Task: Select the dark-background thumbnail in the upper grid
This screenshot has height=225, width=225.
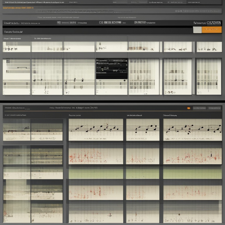Action: (x=112, y=69)
